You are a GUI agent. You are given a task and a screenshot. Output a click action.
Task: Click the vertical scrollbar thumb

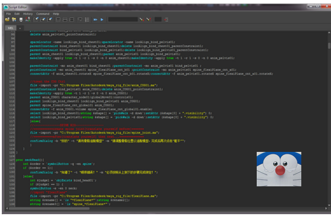click(329, 46)
